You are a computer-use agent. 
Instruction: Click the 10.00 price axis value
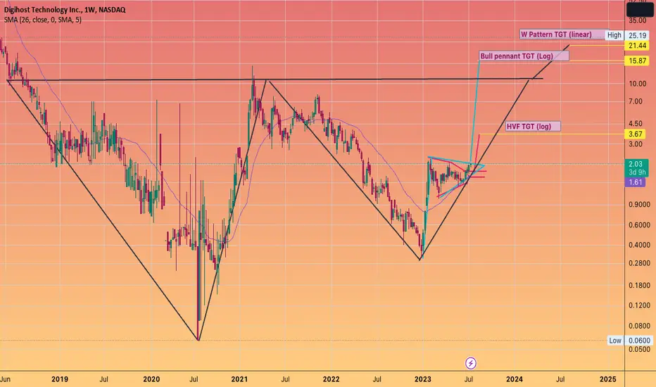click(x=637, y=84)
